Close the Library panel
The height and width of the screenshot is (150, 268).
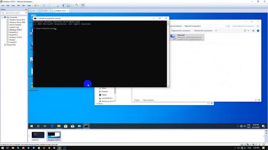tap(26, 10)
